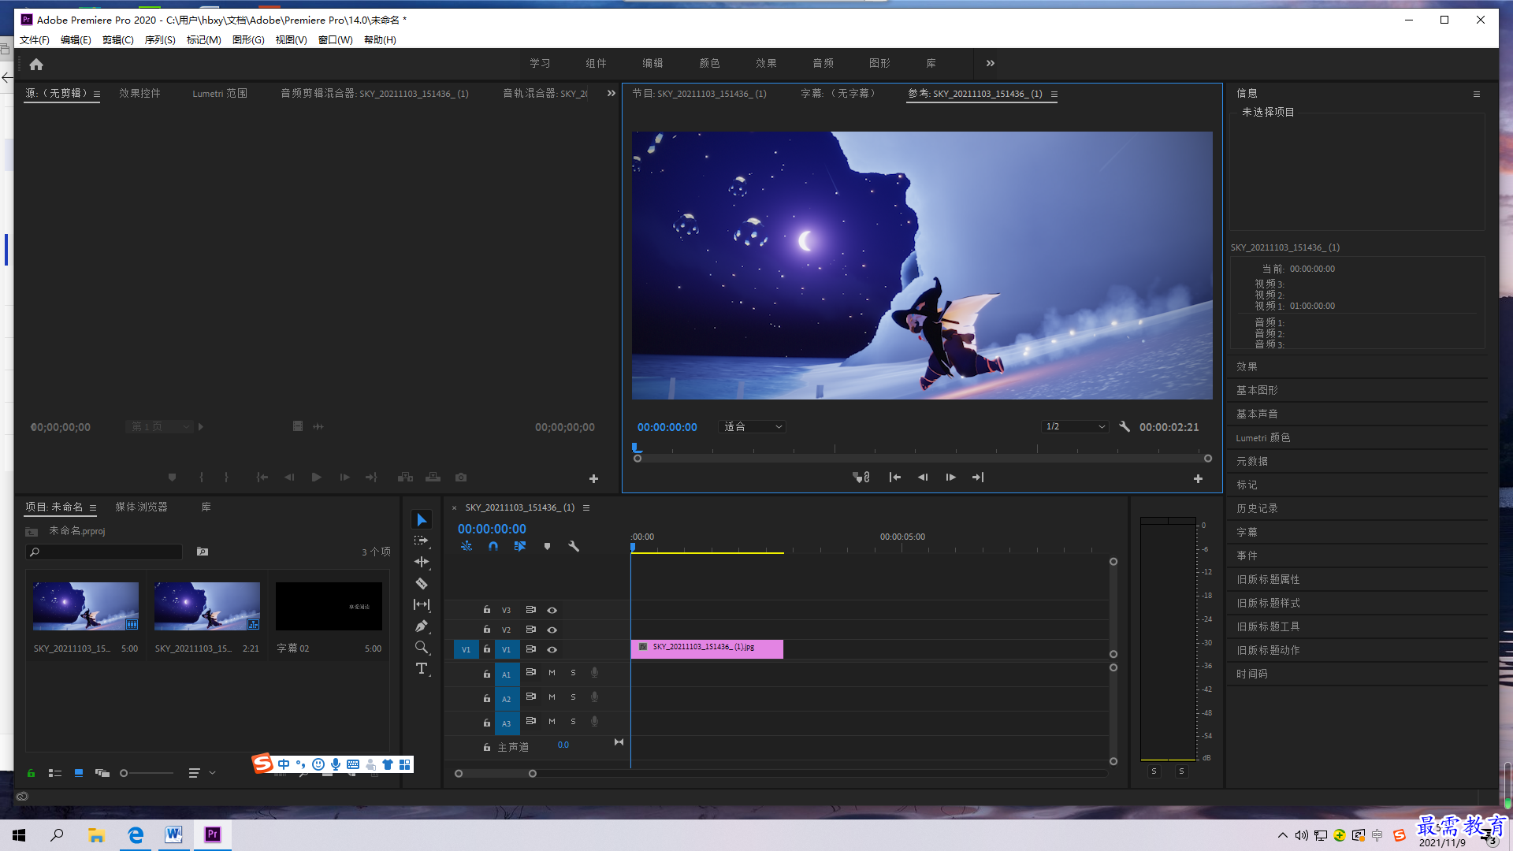The width and height of the screenshot is (1513, 851).
Task: Click export frame camera icon in source monitor
Action: 461,478
